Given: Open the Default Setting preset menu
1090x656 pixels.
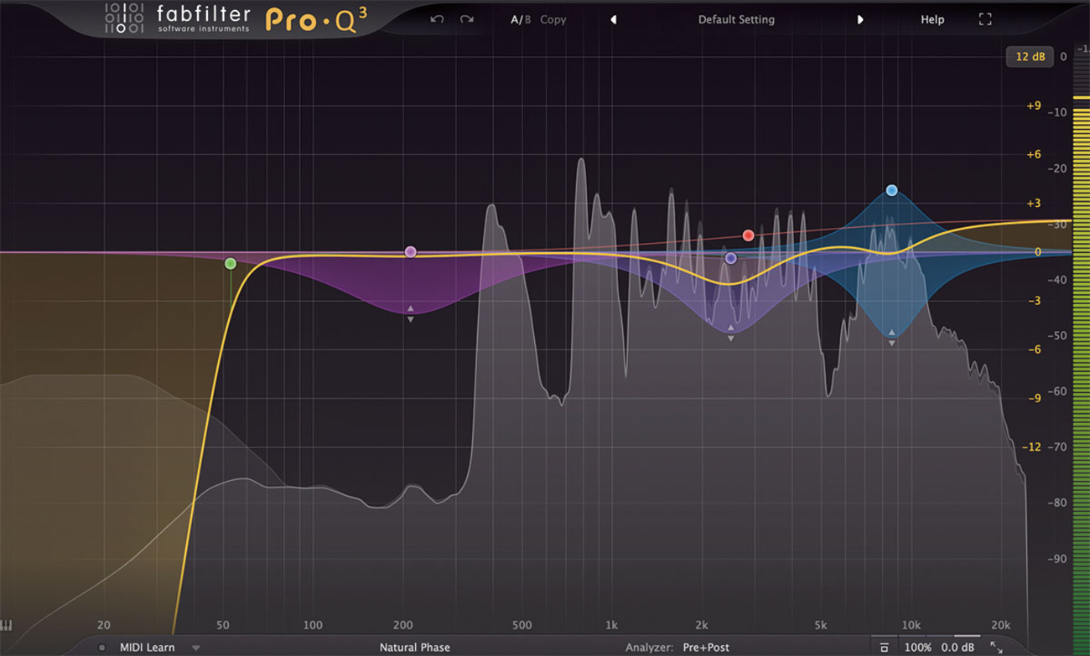Looking at the screenshot, I should tap(736, 19).
